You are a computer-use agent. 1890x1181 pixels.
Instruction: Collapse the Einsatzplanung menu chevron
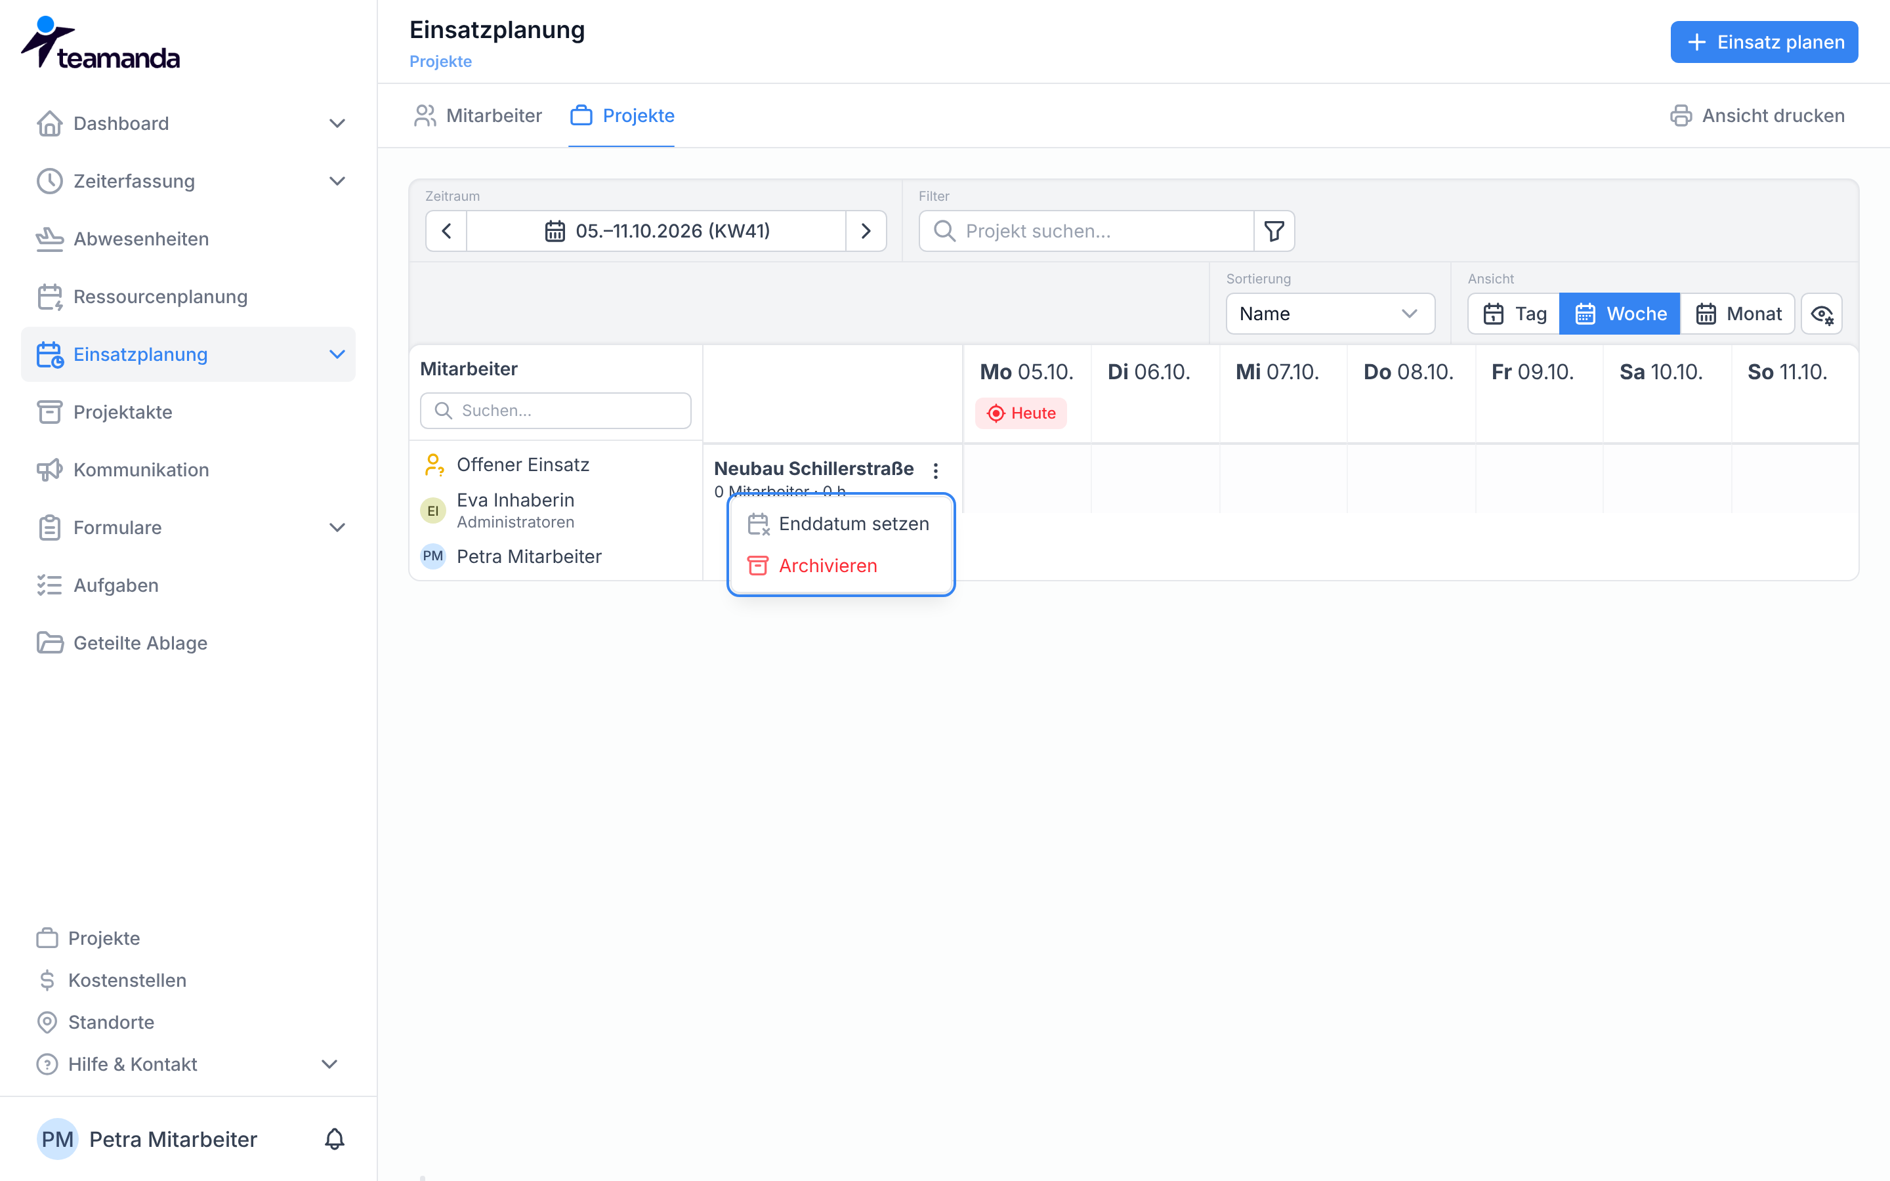(337, 354)
